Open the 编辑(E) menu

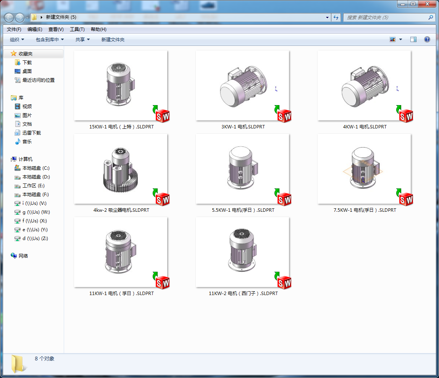[x=35, y=29]
